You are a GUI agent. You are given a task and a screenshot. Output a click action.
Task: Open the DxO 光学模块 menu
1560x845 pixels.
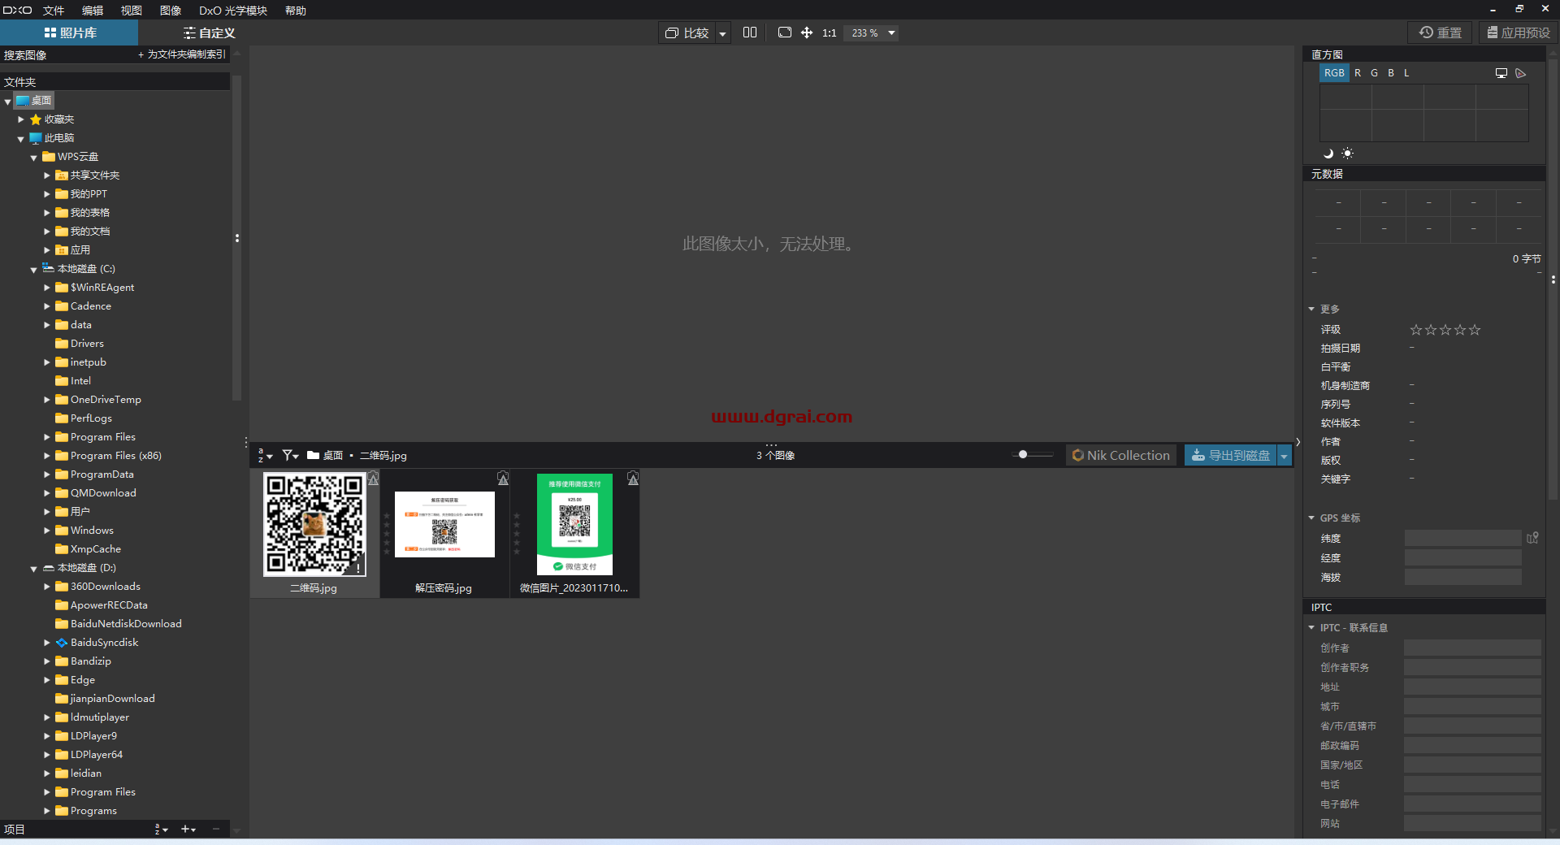pyautogui.click(x=233, y=11)
